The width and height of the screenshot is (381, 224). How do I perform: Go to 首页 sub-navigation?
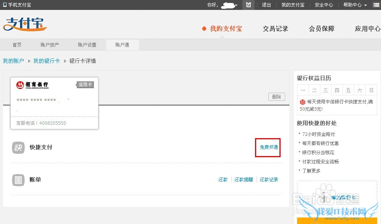tap(17, 45)
